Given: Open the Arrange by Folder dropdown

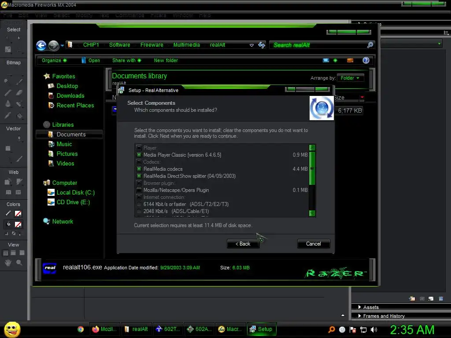Looking at the screenshot, I should [x=350, y=78].
